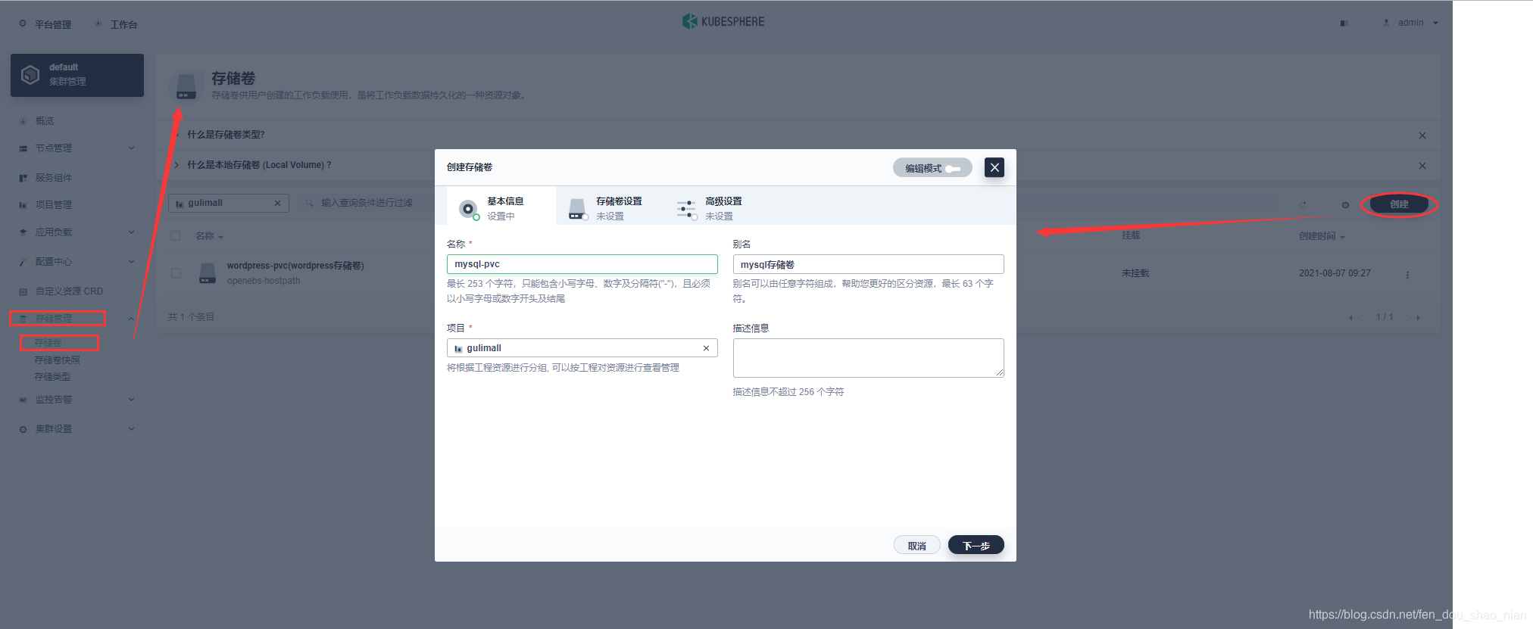Click the 高级设置 sliders icon

pyautogui.click(x=687, y=209)
